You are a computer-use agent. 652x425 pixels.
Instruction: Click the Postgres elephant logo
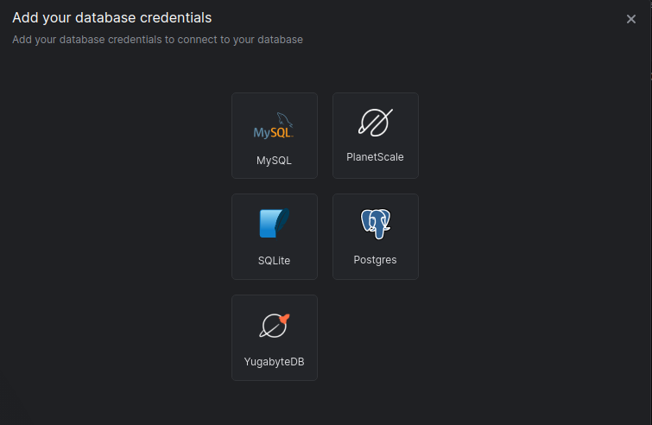pyautogui.click(x=376, y=225)
